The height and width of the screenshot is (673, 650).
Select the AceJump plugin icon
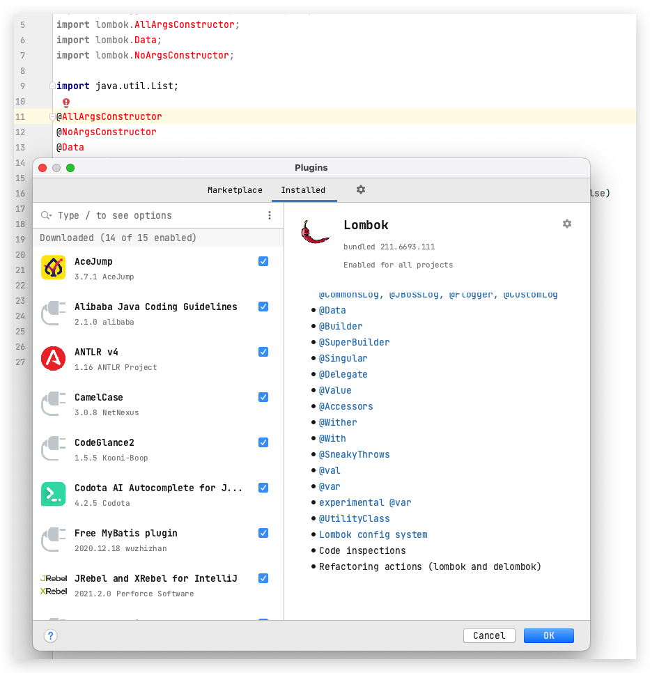pyautogui.click(x=53, y=268)
